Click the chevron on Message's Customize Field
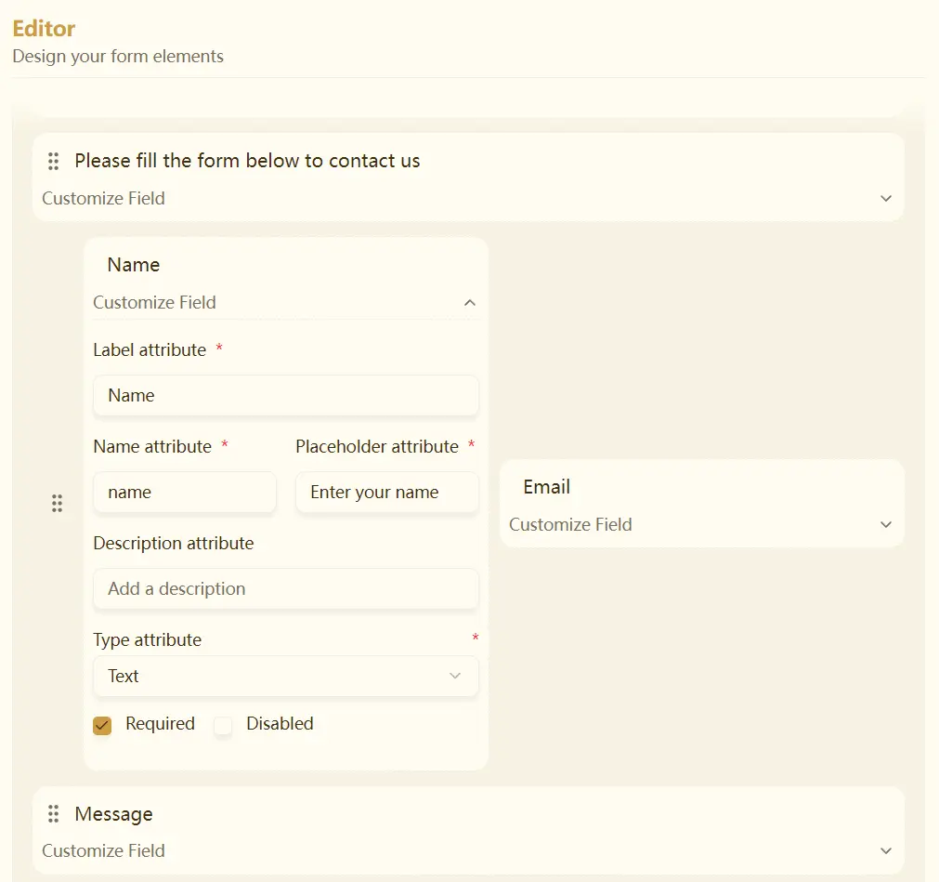This screenshot has width=939, height=882. [885, 850]
